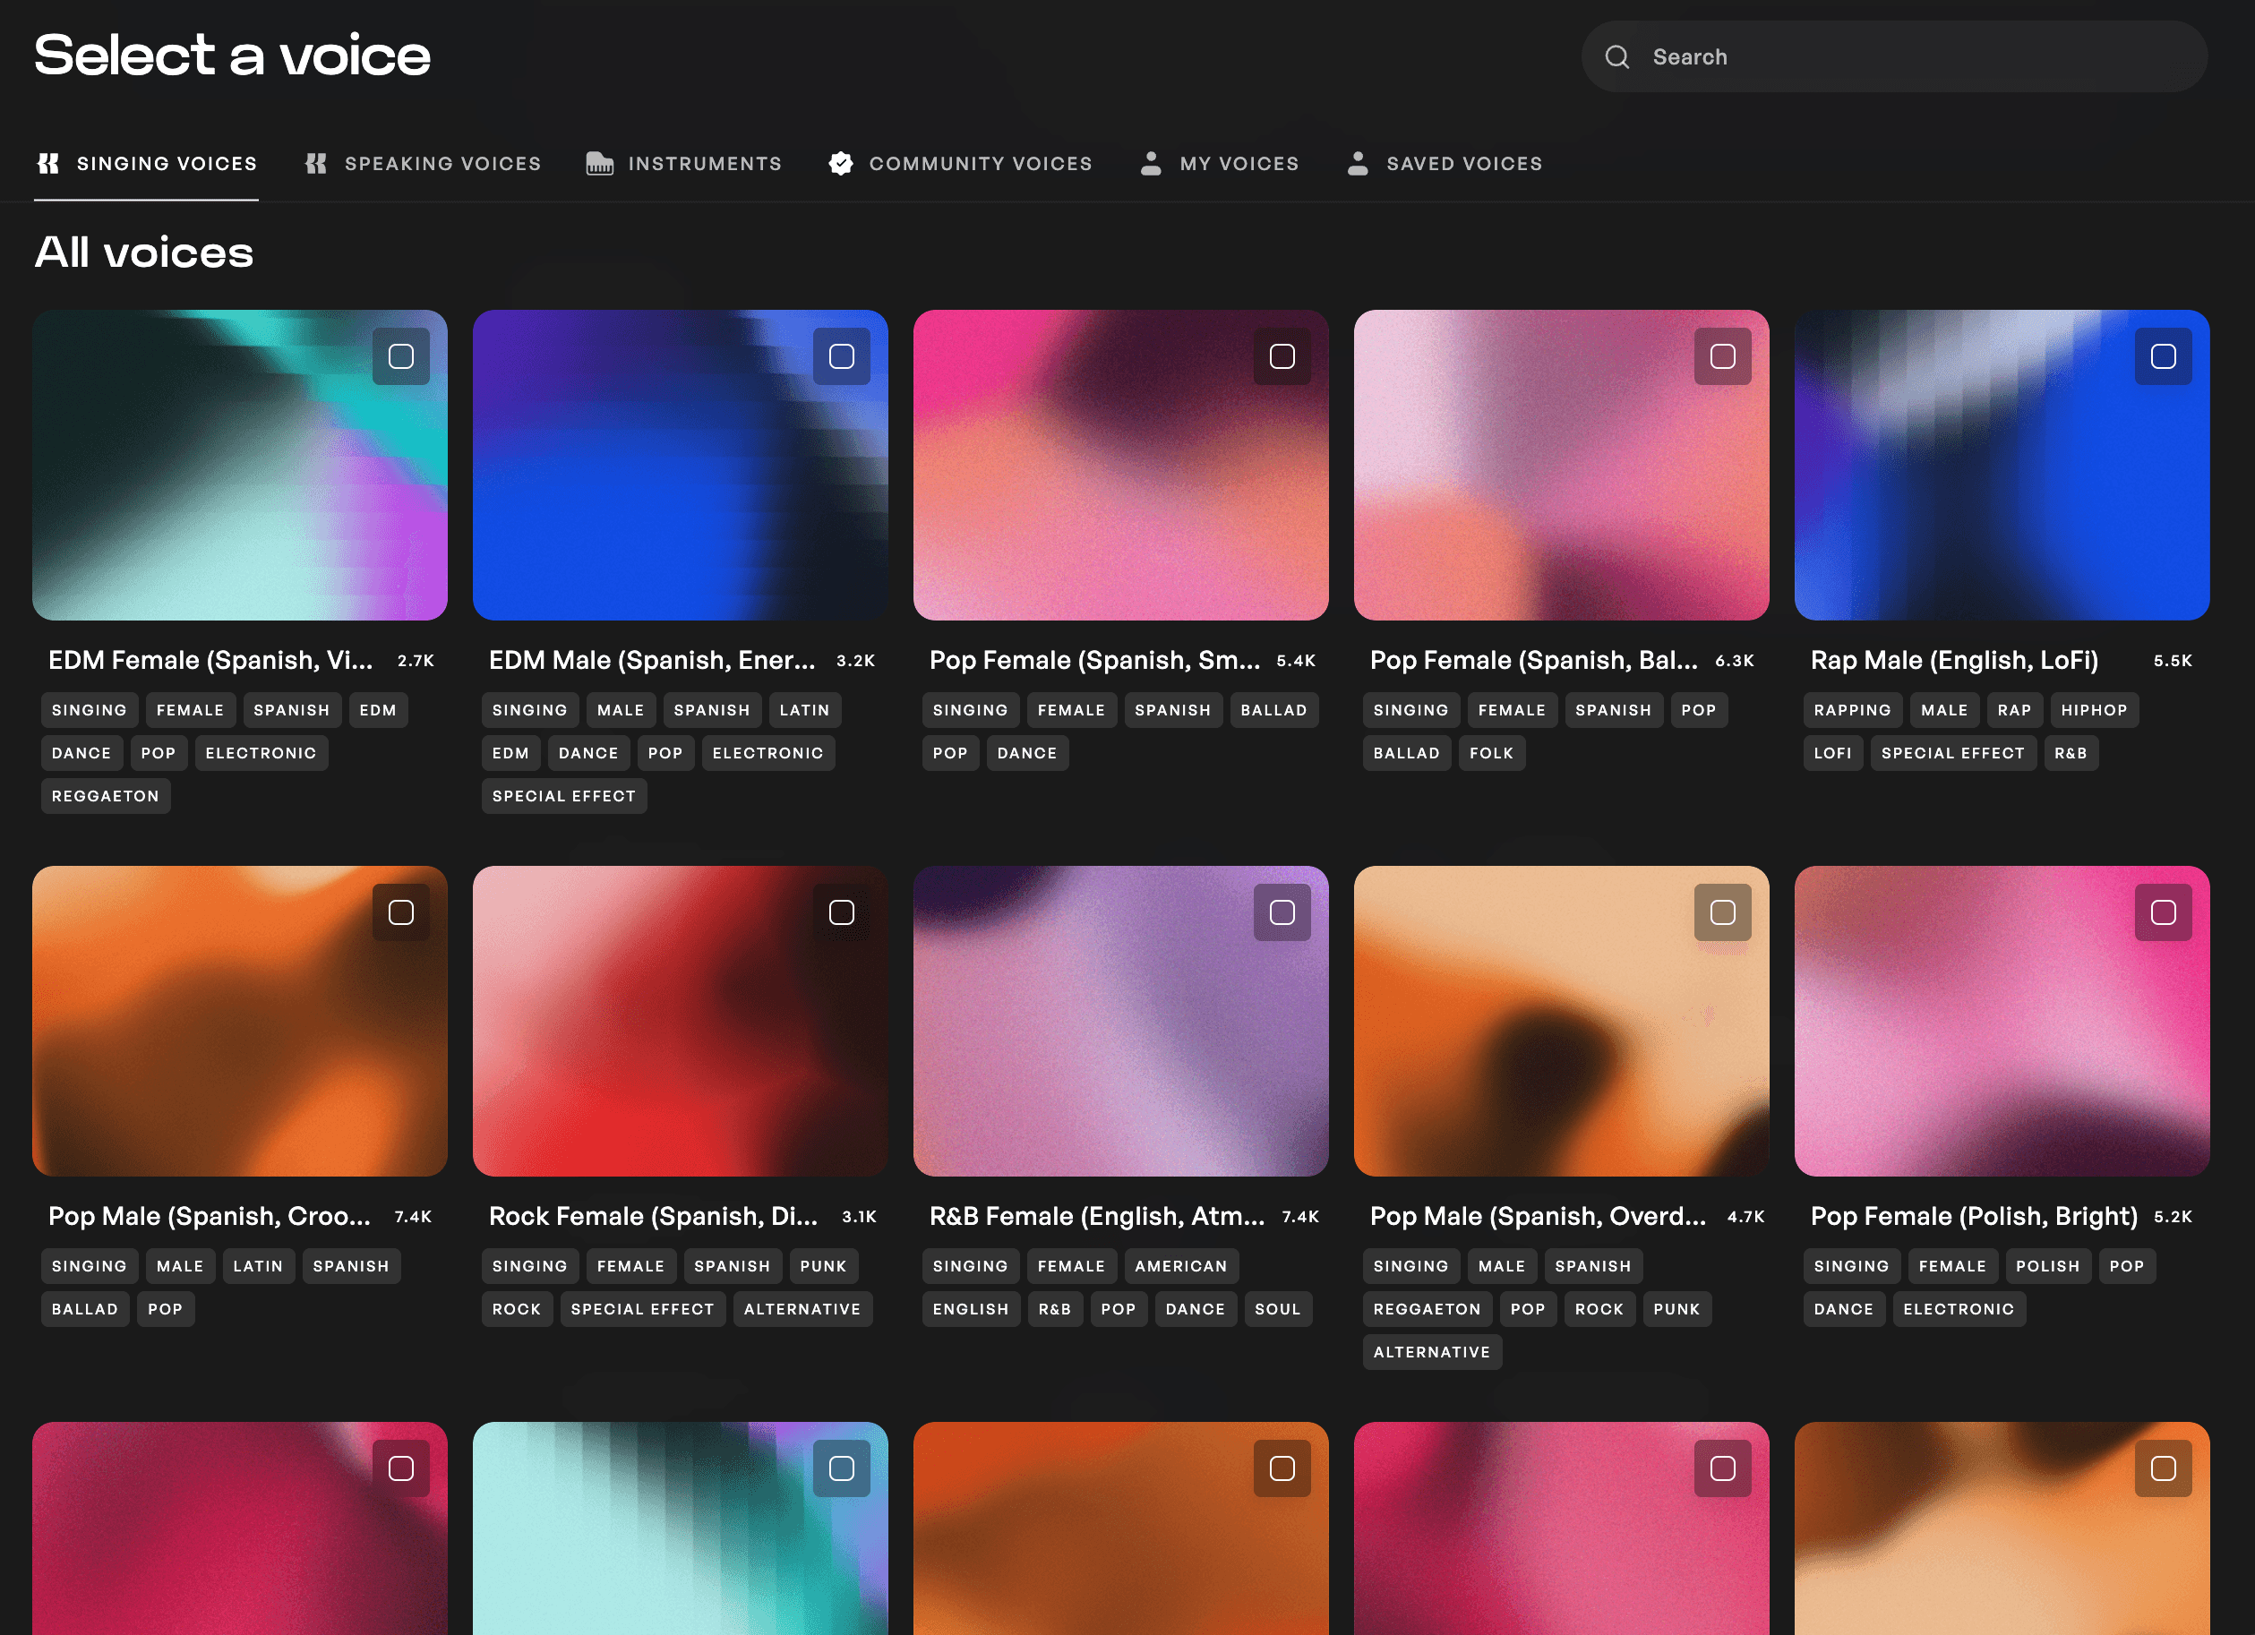
Task: Click the title Pop Female (Polish, Bright)
Action: coord(1974,1216)
